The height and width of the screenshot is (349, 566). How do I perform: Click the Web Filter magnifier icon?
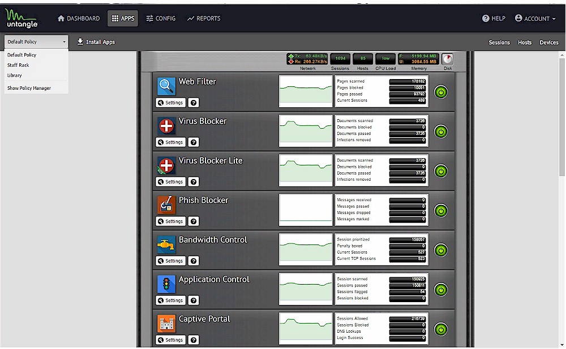pos(166,86)
